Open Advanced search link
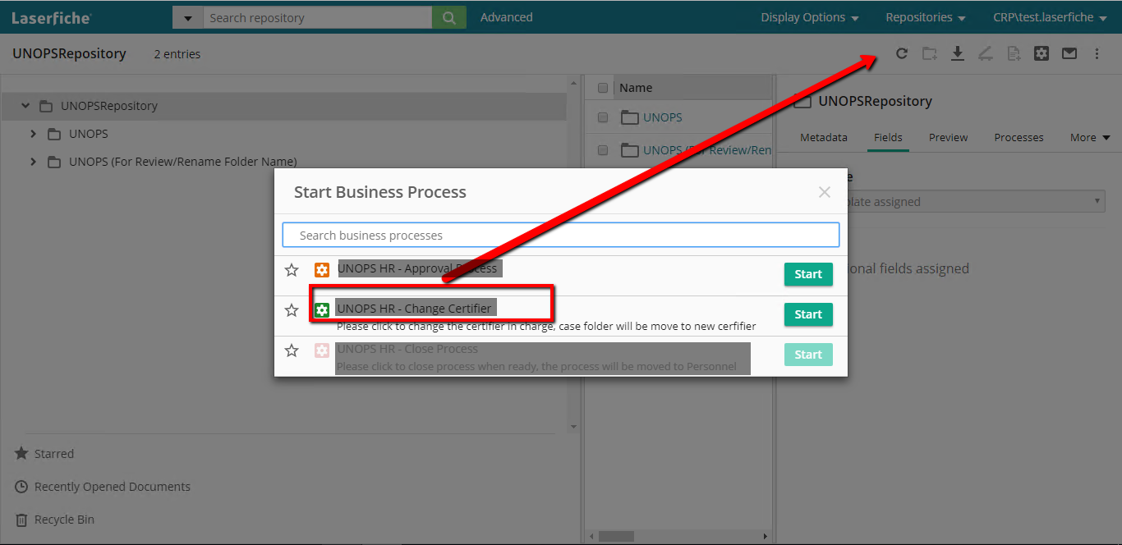Screen dimensions: 1122x545 click(x=506, y=17)
